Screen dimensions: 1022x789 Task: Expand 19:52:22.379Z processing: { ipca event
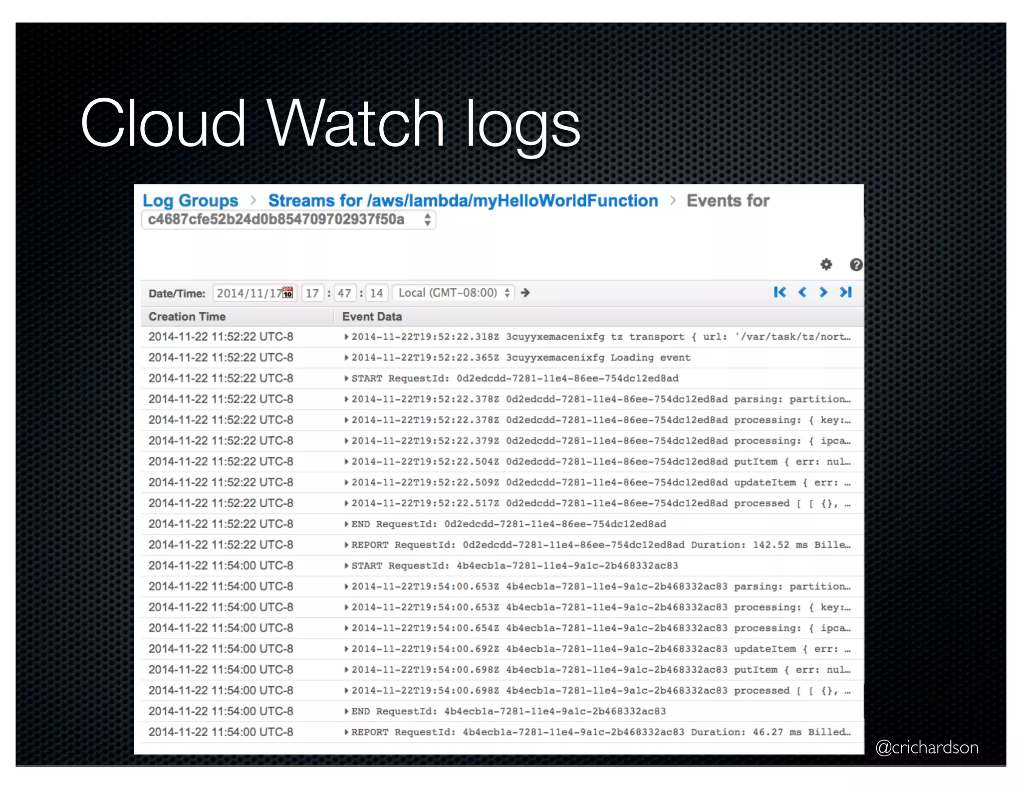346,441
